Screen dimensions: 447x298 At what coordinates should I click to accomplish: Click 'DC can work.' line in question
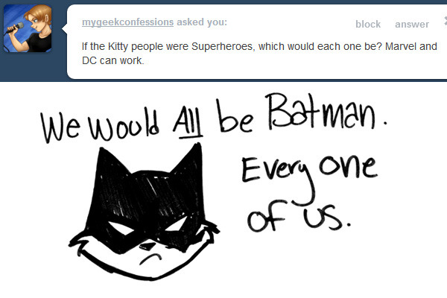click(113, 60)
